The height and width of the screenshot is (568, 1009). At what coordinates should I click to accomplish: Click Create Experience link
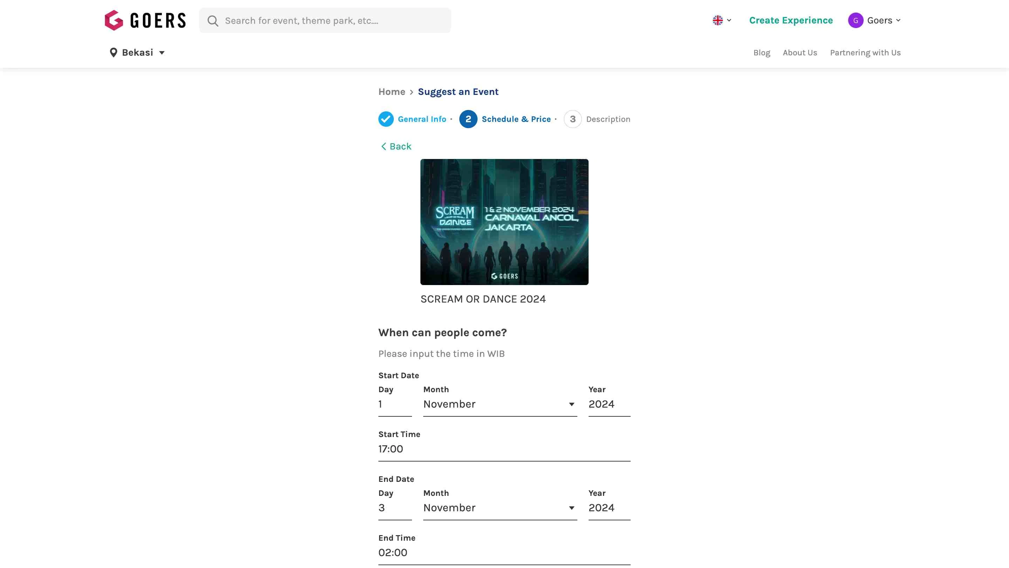(791, 20)
